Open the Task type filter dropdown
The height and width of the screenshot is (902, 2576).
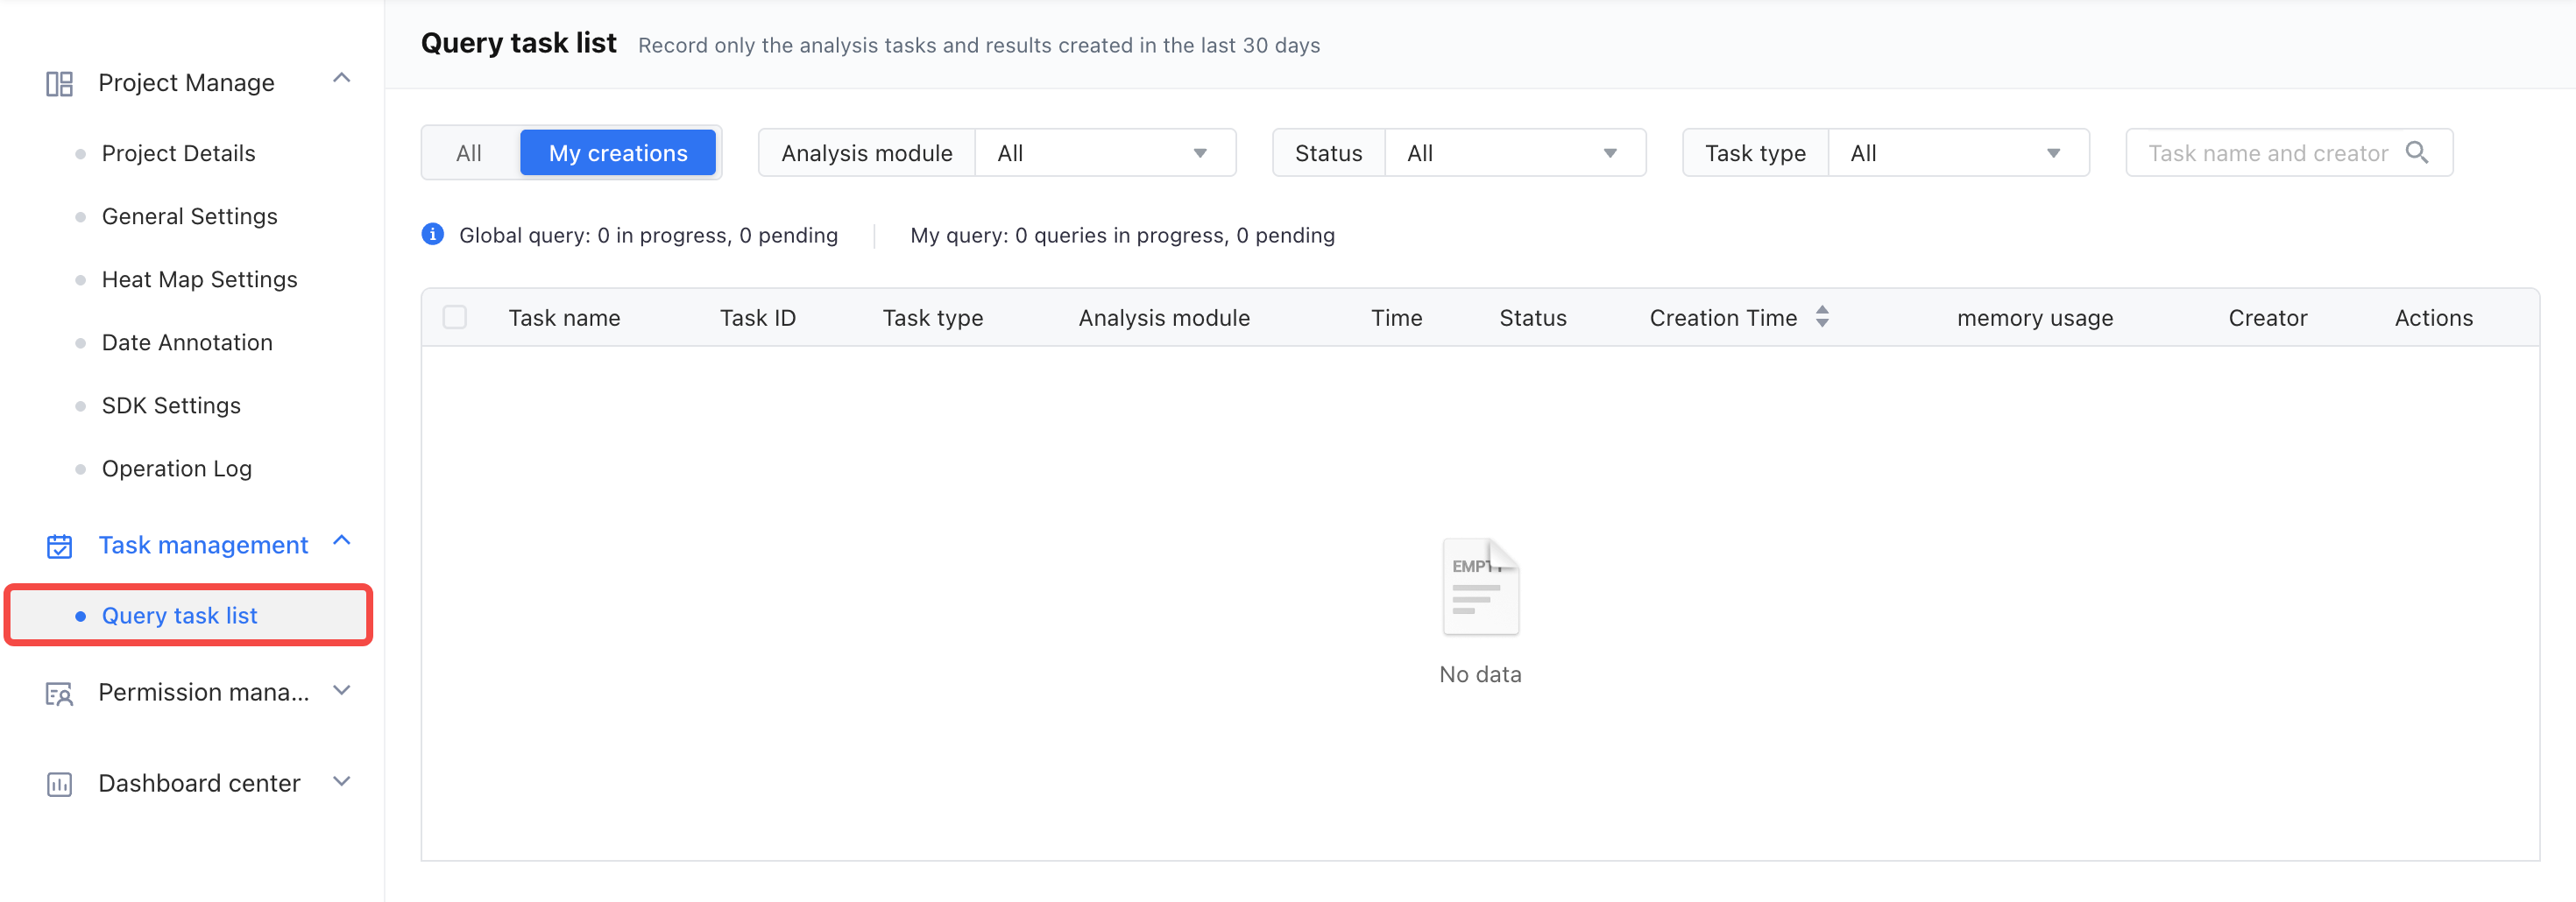(x=1958, y=153)
